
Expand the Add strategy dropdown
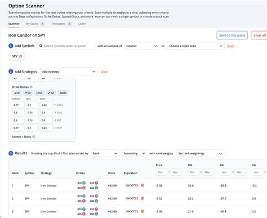[69, 72]
